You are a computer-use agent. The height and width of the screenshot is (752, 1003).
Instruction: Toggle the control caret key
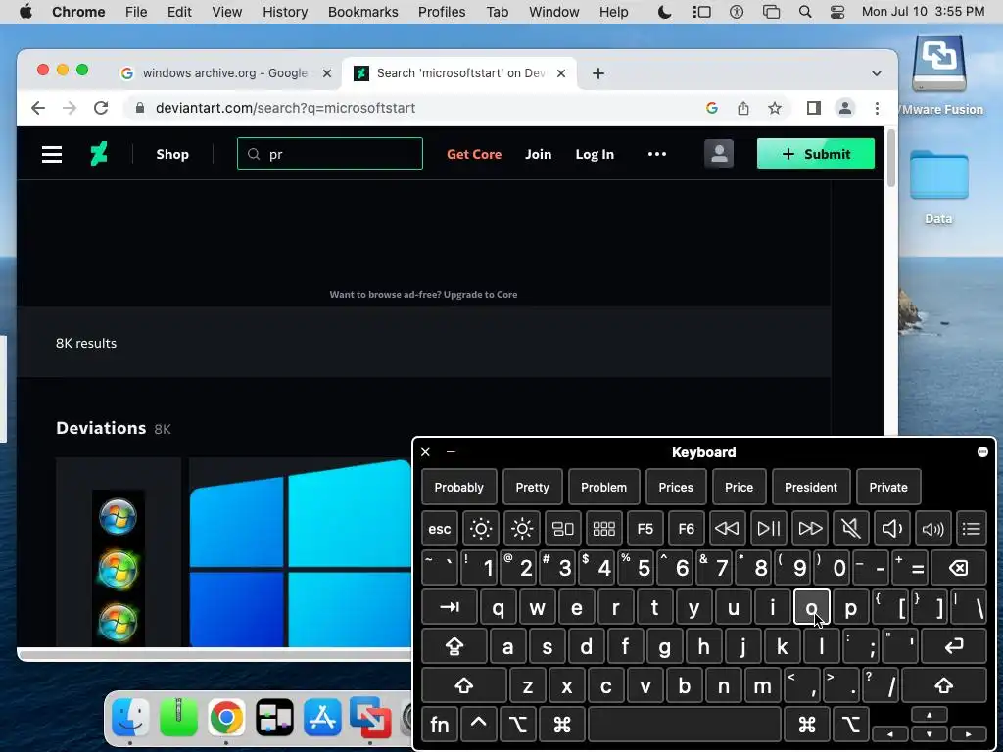[x=478, y=725]
